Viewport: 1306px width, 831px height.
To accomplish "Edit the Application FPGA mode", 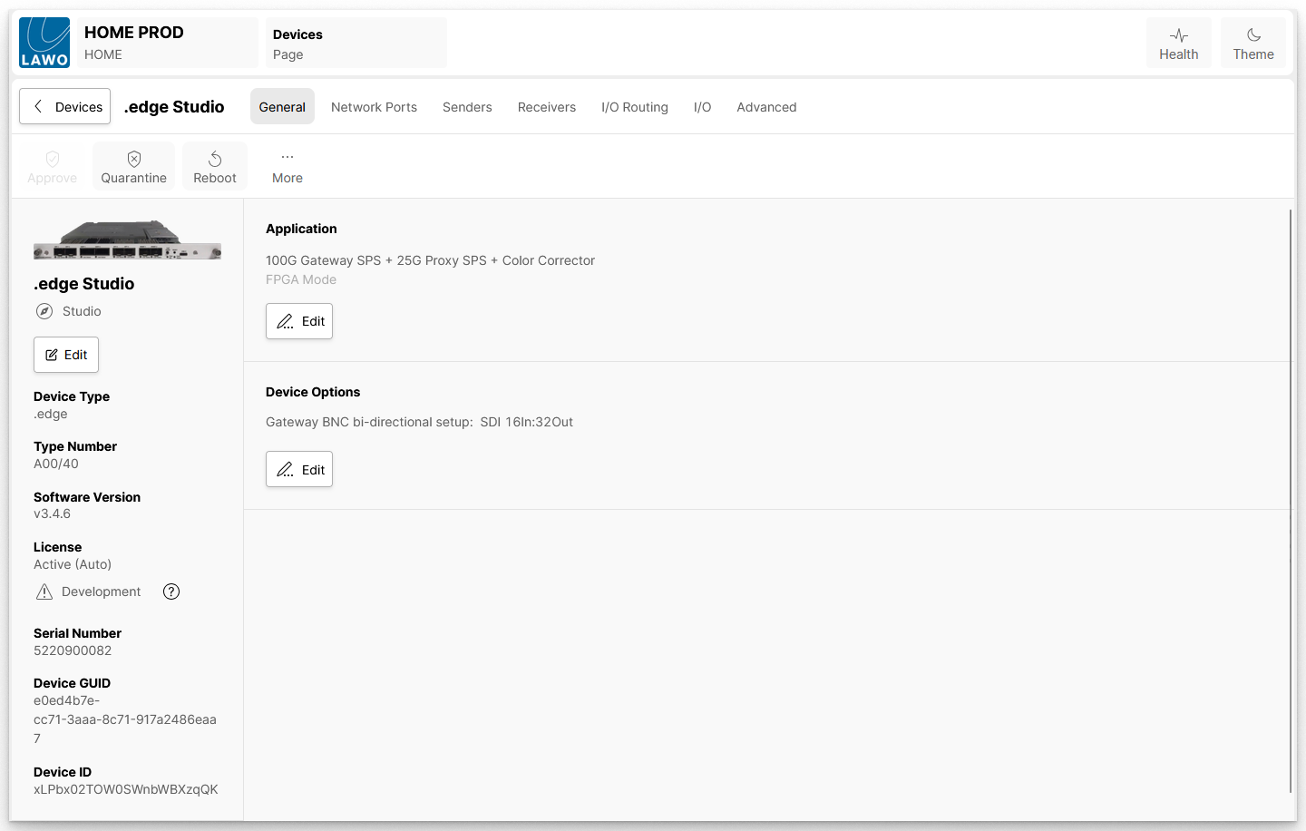I will pyautogui.click(x=299, y=321).
